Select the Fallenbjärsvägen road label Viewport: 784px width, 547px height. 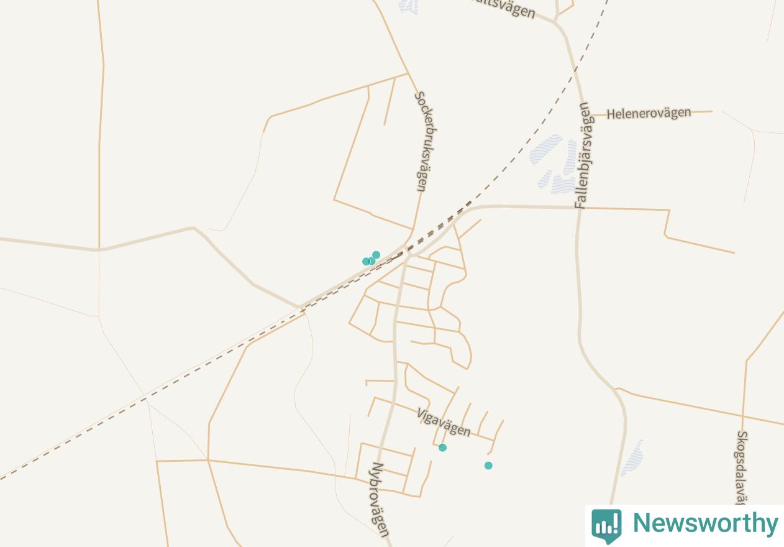[584, 155]
